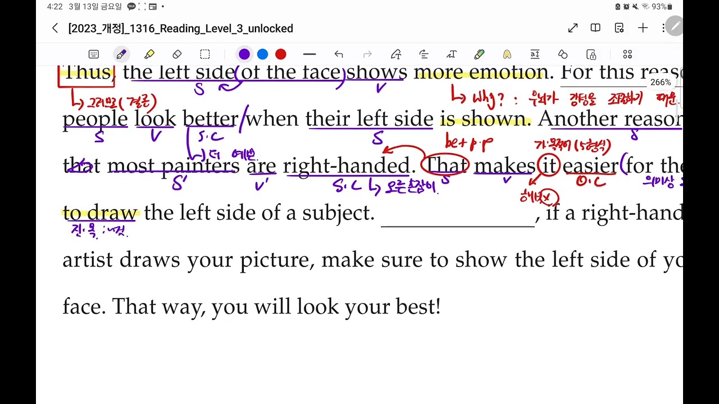Choose the blue pen color

(x=262, y=54)
